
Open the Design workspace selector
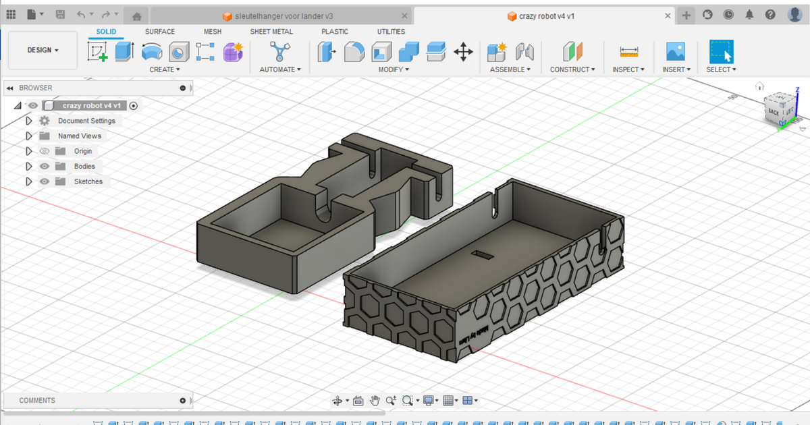(43, 49)
